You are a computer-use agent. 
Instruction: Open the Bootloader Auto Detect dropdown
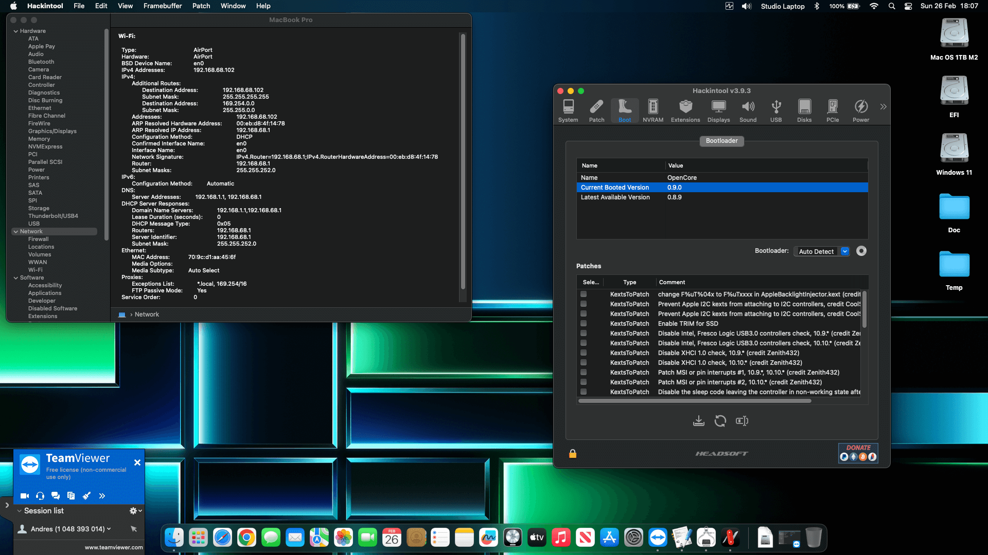[x=821, y=251]
